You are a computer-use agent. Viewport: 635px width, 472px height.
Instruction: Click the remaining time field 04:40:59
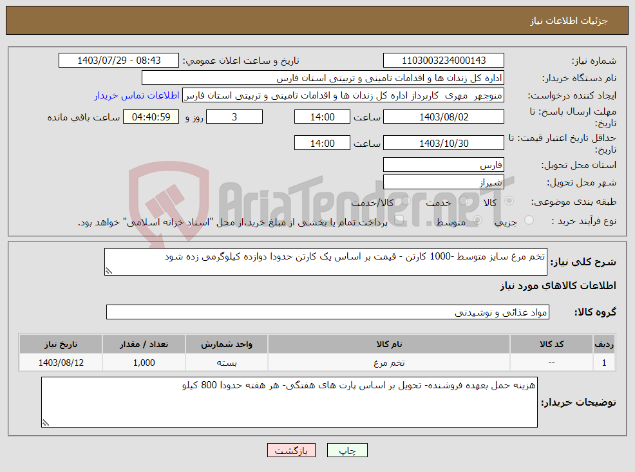point(151,117)
